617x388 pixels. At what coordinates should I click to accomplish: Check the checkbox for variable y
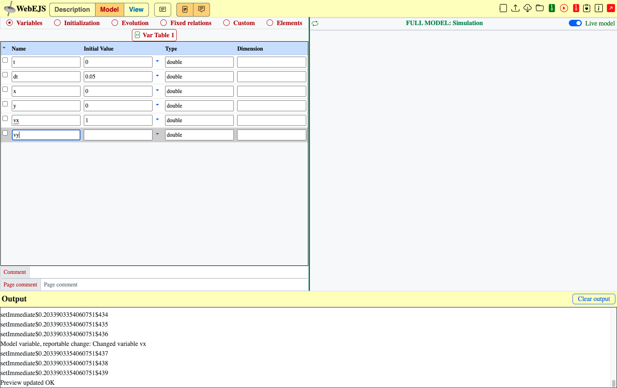click(x=5, y=104)
